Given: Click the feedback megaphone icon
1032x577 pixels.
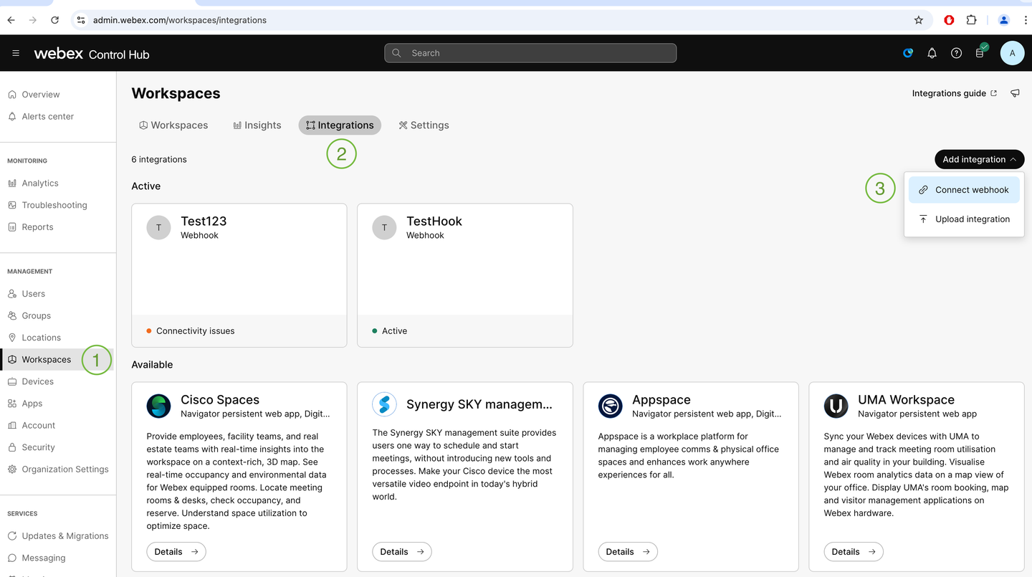Looking at the screenshot, I should point(1015,93).
